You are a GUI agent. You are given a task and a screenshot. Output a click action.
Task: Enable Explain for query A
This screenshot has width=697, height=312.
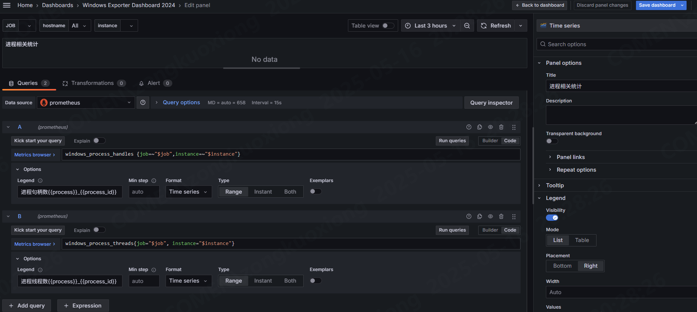coord(99,140)
